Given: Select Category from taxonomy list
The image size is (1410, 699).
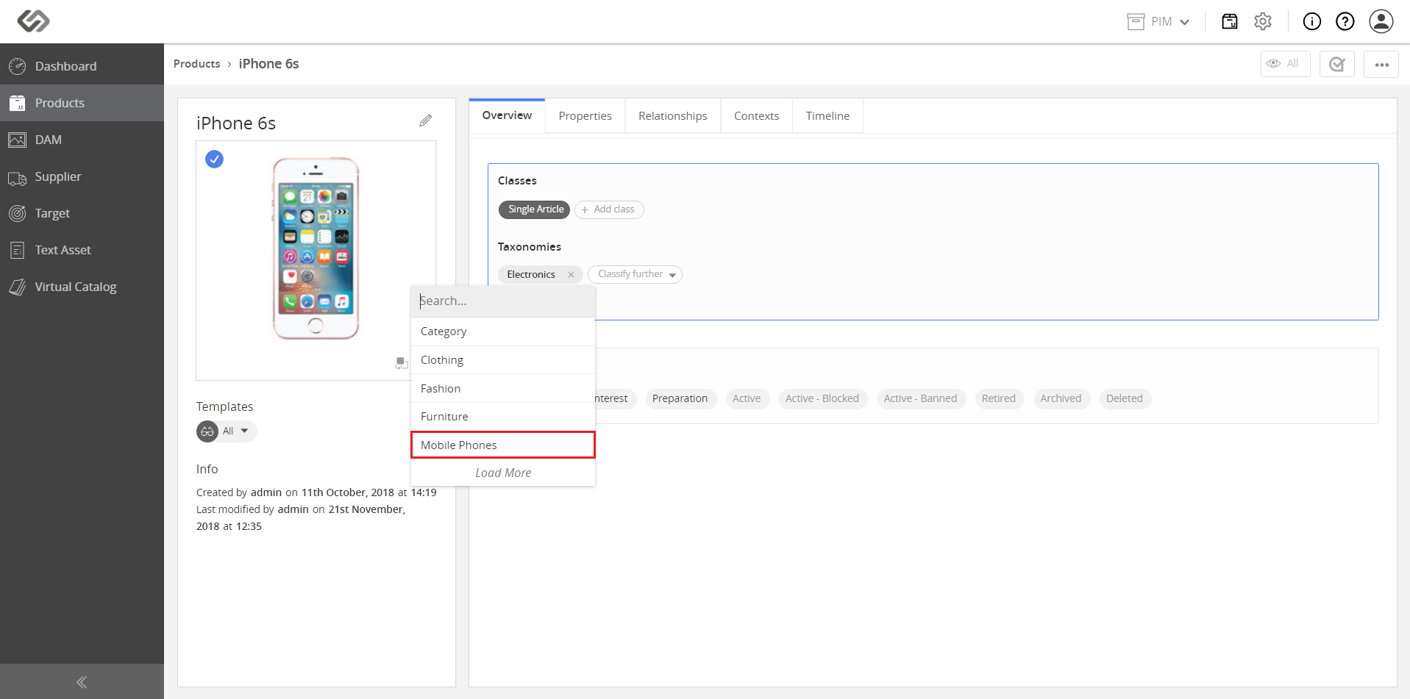Looking at the screenshot, I should [503, 331].
